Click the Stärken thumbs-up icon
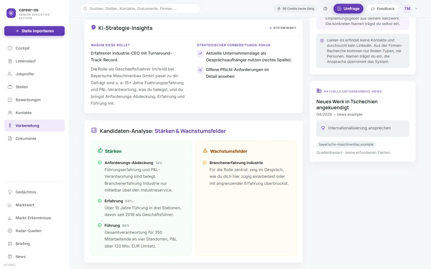Image resolution: width=431 pixels, height=269 pixels. [100, 151]
